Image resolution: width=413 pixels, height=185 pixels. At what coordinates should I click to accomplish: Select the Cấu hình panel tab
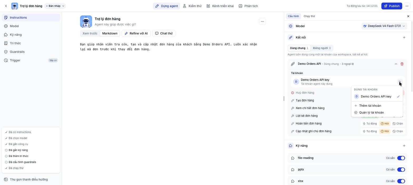click(293, 16)
